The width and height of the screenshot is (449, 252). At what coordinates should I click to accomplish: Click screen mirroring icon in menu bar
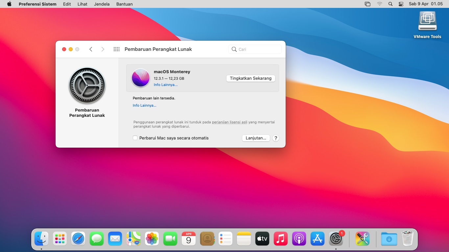[x=367, y=4]
